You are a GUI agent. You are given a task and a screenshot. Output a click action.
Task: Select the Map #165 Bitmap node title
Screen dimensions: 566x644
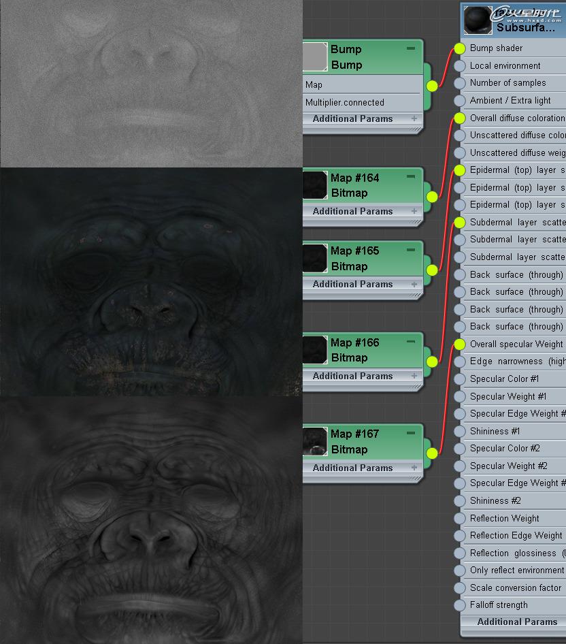click(363, 258)
